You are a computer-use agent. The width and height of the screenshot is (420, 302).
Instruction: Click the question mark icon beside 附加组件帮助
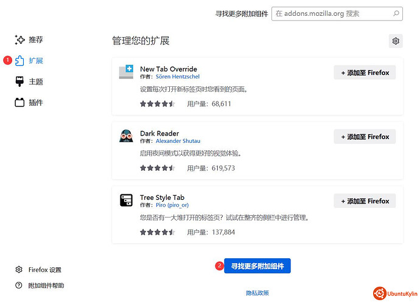pyautogui.click(x=19, y=286)
